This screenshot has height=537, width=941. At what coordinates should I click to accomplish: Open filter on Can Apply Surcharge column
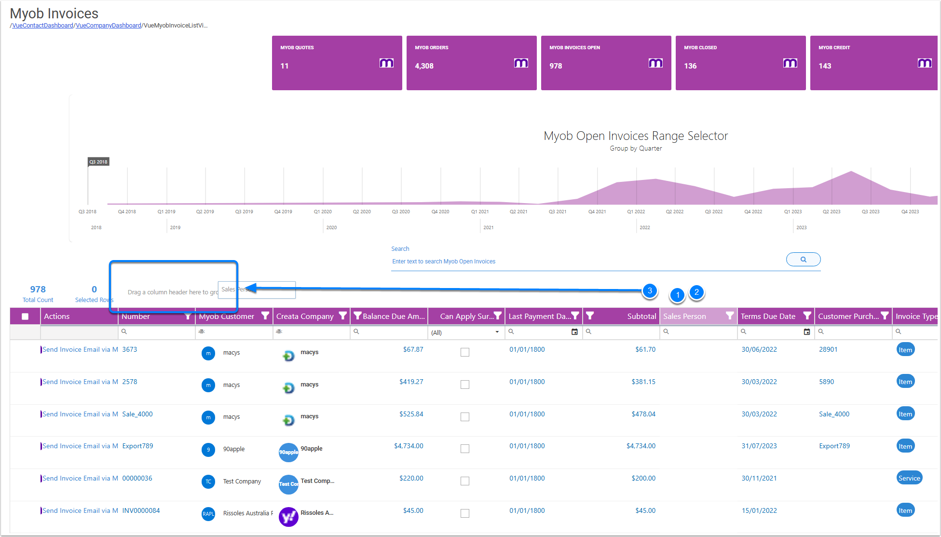pos(498,316)
